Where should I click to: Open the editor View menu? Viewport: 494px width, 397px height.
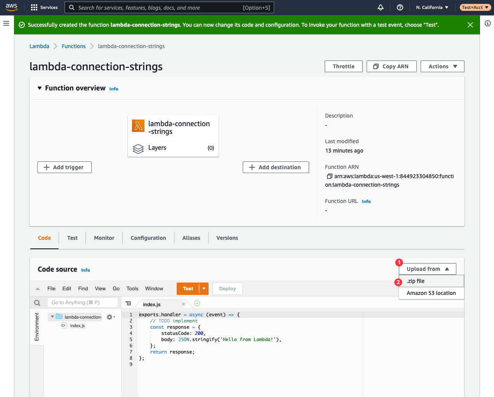100,289
